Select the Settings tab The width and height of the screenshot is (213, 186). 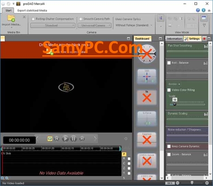193,39
